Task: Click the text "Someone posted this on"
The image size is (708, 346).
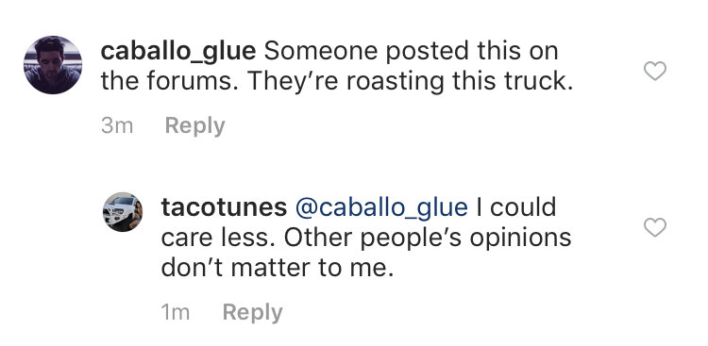Action: tap(411, 51)
